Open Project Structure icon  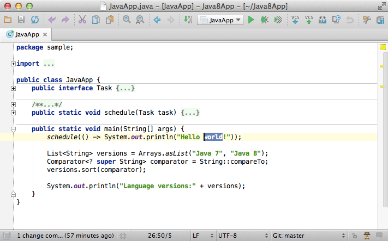click(380, 20)
